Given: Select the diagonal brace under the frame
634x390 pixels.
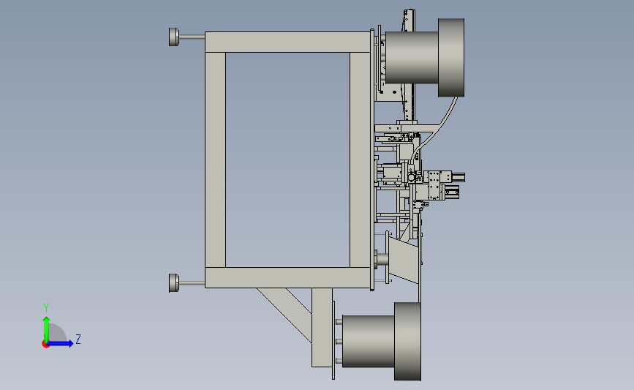Looking at the screenshot, I should 284,314.
